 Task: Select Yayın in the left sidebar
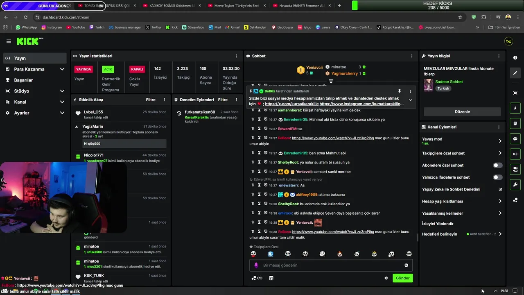pos(35,58)
